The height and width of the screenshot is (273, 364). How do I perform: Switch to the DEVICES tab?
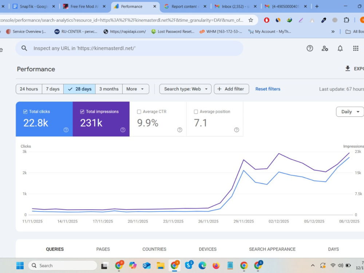pos(207,249)
